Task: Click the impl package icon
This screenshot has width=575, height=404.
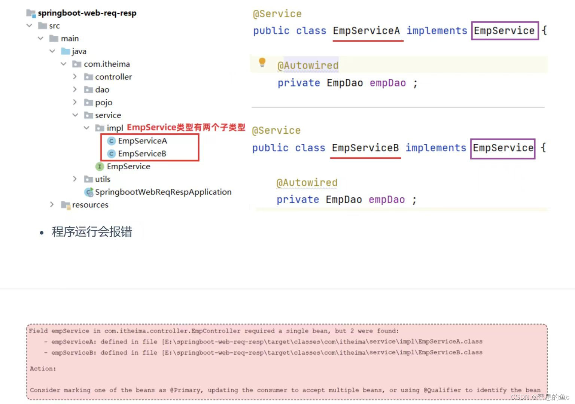Action: point(100,128)
